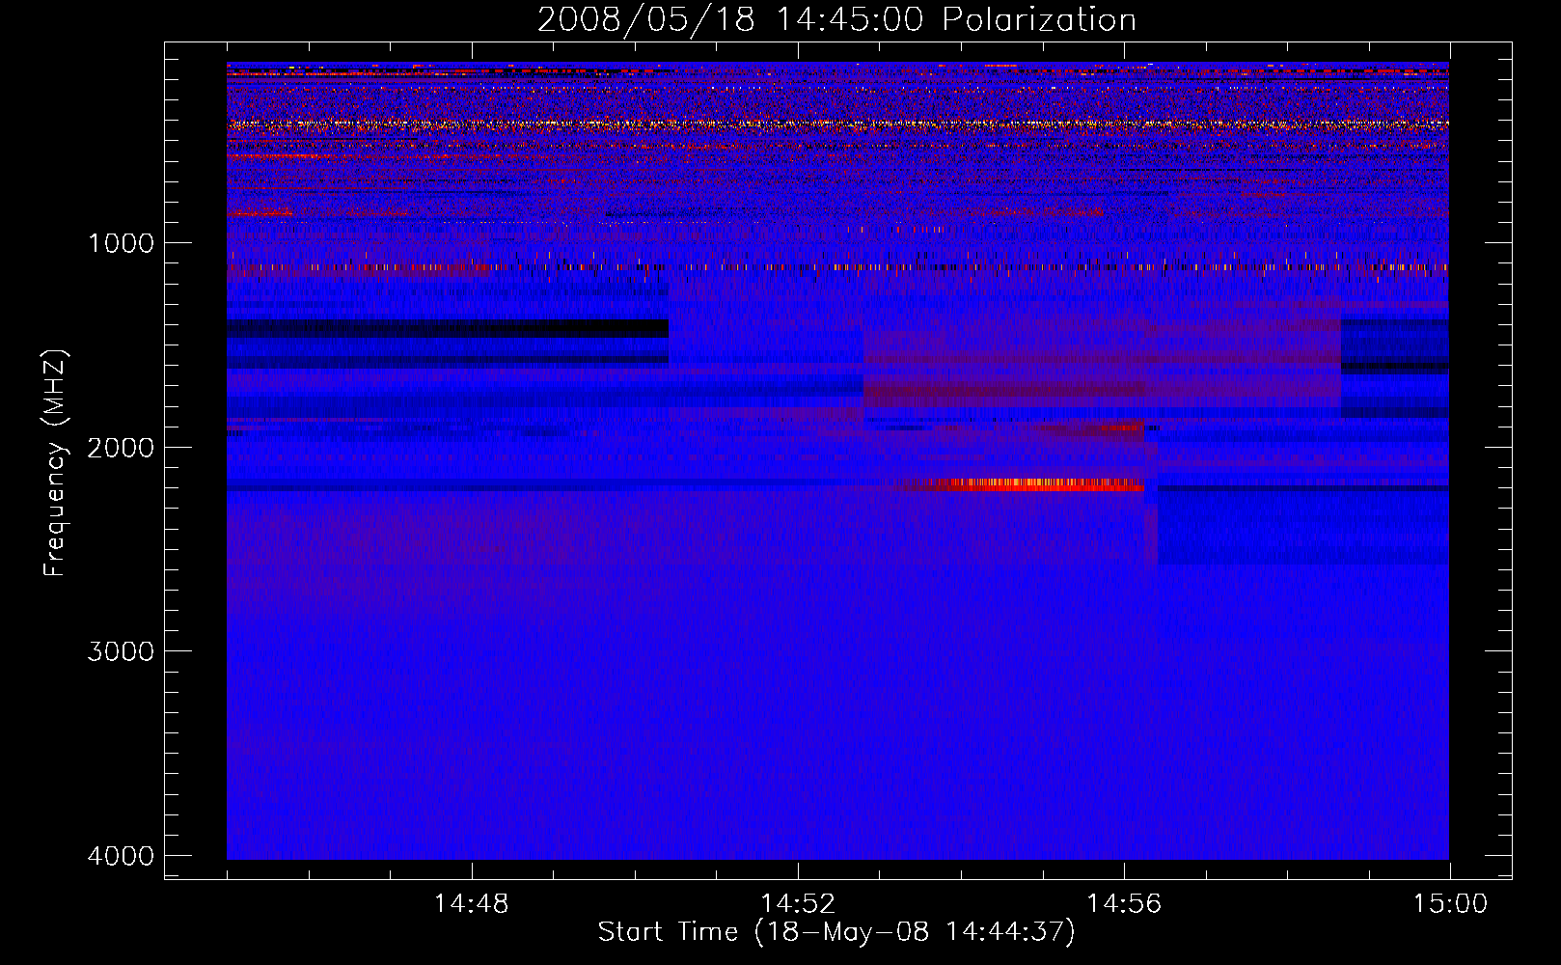
Task: Click the '3000' frequency tick label
Action: 121,651
